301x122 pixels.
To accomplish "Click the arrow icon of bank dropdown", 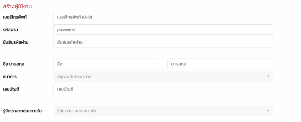I will [x=268, y=77].
